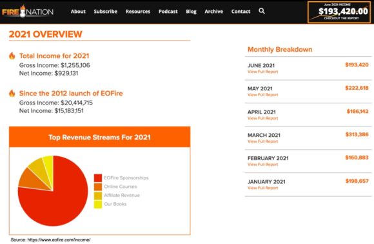Navigate to the Archive page
The width and height of the screenshot is (374, 244).
pos(213,12)
